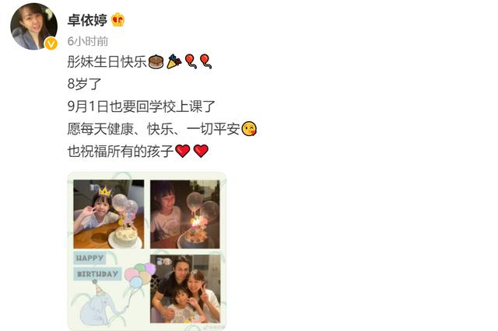Click the pastel balloons illustration

point(140,275)
